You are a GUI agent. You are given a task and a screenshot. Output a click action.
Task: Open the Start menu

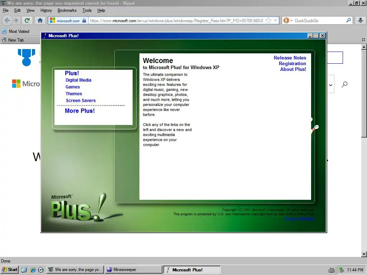tap(10, 270)
